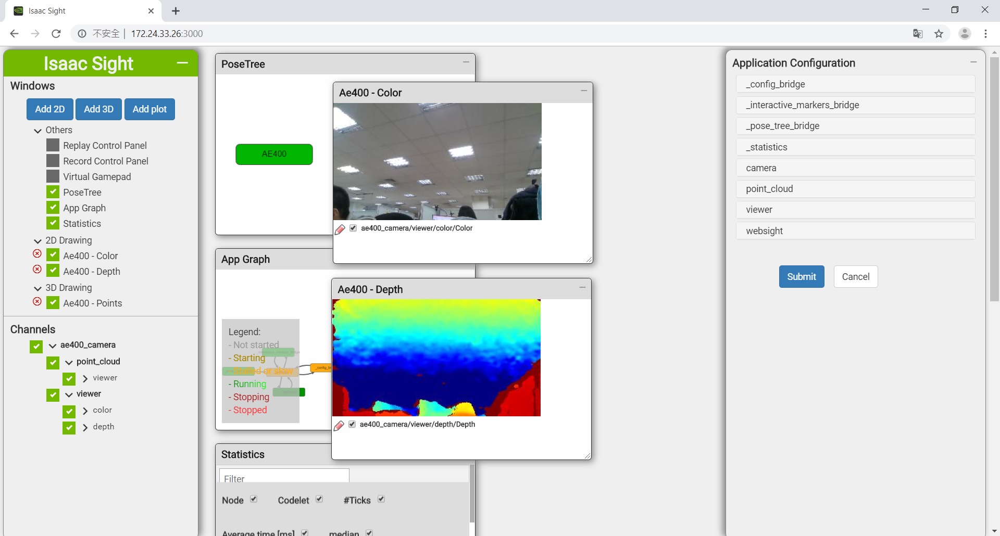The height and width of the screenshot is (536, 1000).
Task: Reload the browser page
Action: (x=56, y=34)
